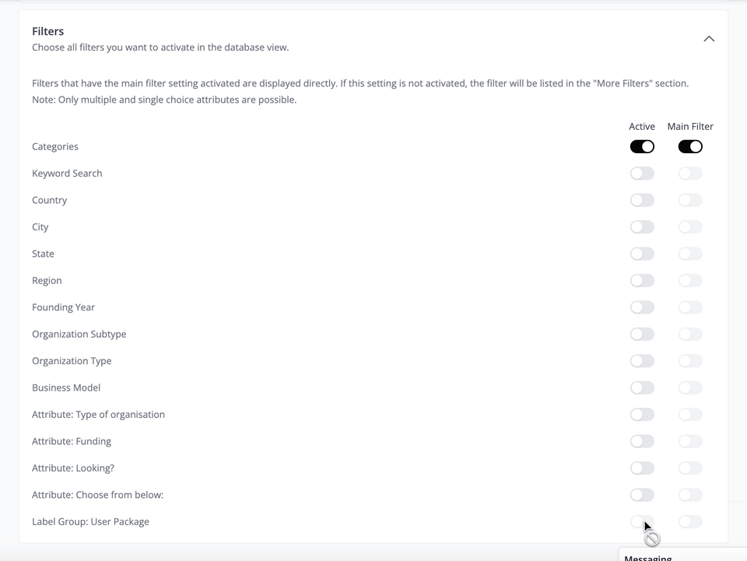Enable Organization Subtype Active toggle

(642, 335)
